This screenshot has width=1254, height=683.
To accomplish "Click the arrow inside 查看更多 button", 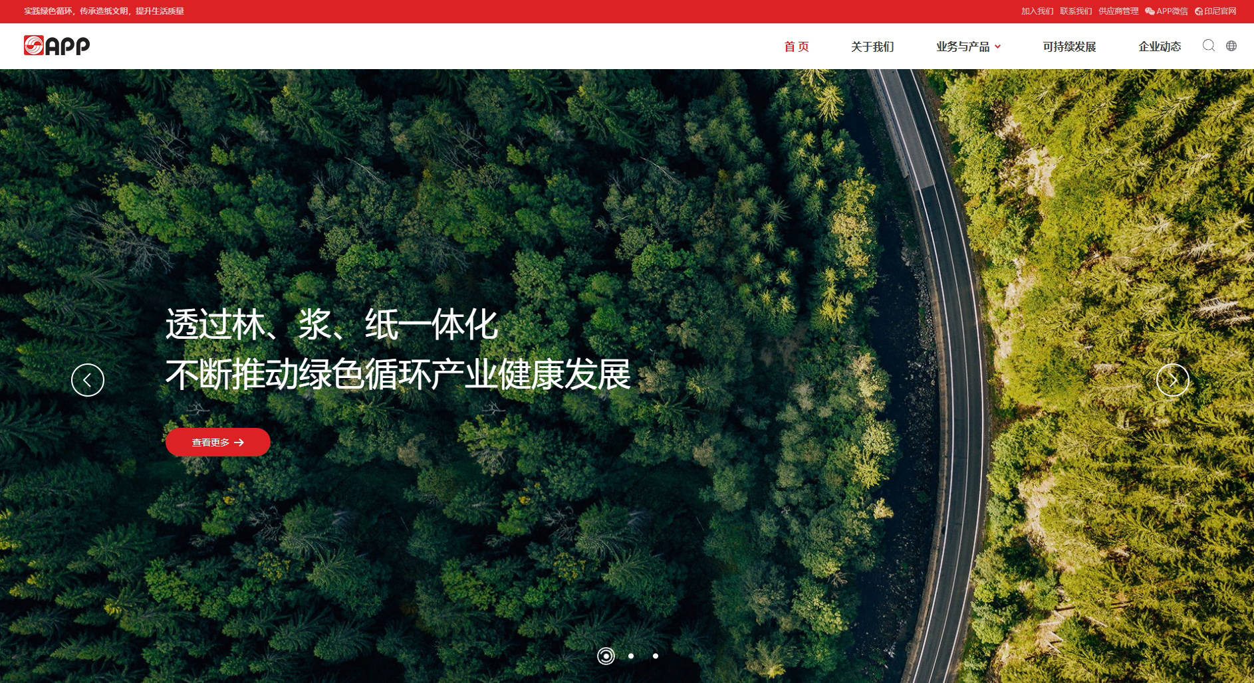I will [x=239, y=442].
